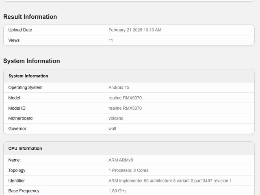Click the Governor row label
This screenshot has height=195, width=260.
point(17,128)
